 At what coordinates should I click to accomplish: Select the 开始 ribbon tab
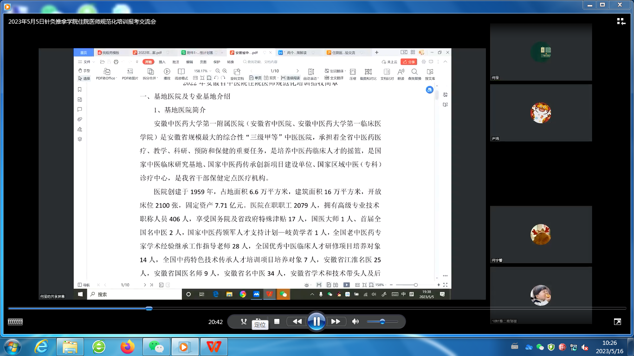148,62
